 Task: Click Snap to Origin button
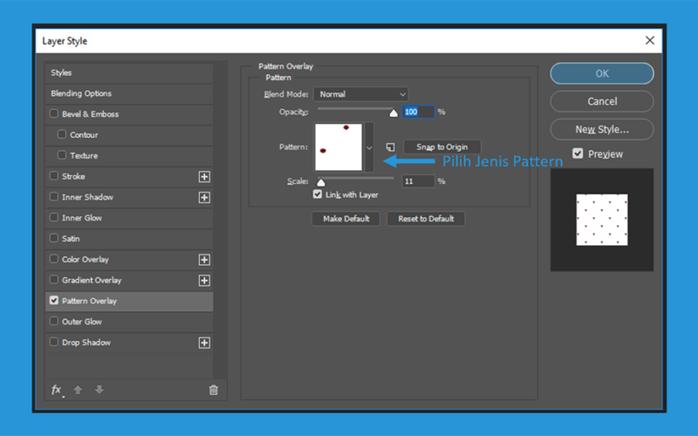(442, 146)
